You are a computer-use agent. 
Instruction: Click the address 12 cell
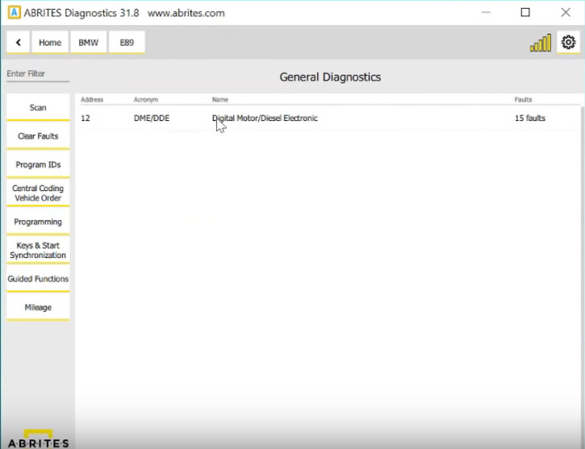coord(86,118)
